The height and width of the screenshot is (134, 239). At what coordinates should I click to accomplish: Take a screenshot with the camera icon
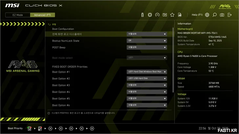pyautogui.click(x=222, y=15)
